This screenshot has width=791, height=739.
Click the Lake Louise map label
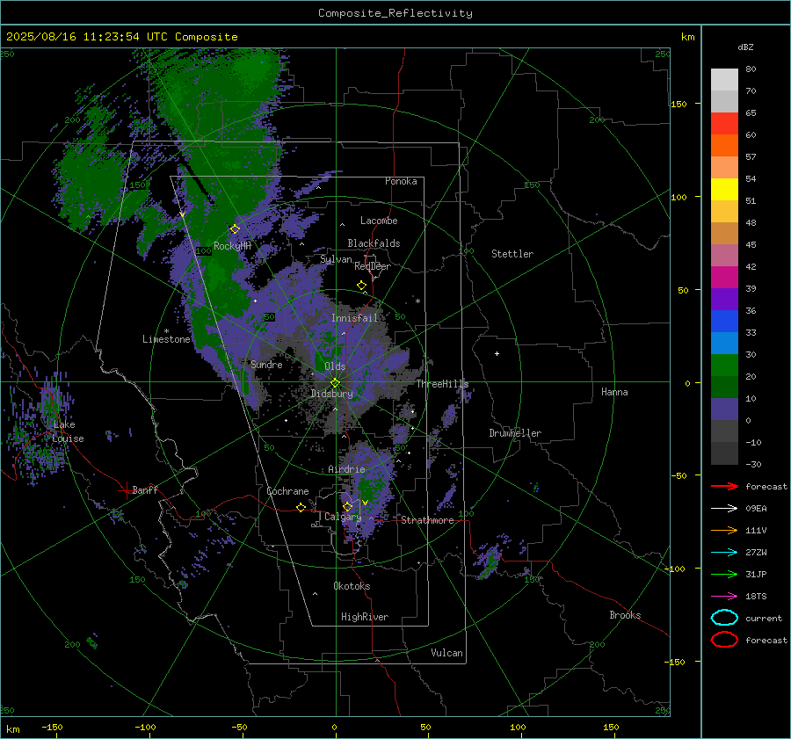pyautogui.click(x=68, y=431)
